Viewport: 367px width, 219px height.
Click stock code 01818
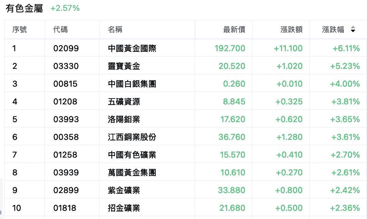click(65, 208)
